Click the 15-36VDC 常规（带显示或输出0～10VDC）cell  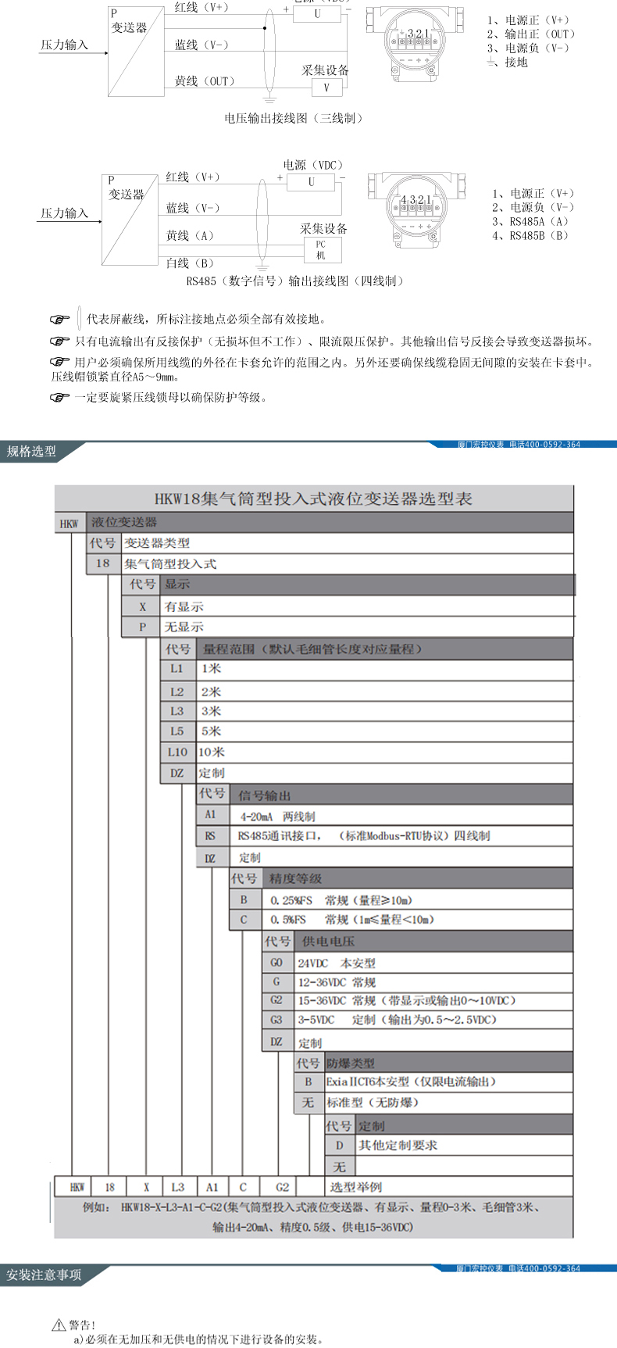click(x=433, y=1001)
